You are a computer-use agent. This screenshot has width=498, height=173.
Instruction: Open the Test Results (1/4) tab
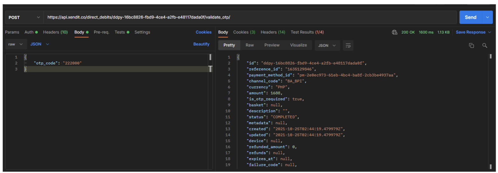(x=307, y=32)
